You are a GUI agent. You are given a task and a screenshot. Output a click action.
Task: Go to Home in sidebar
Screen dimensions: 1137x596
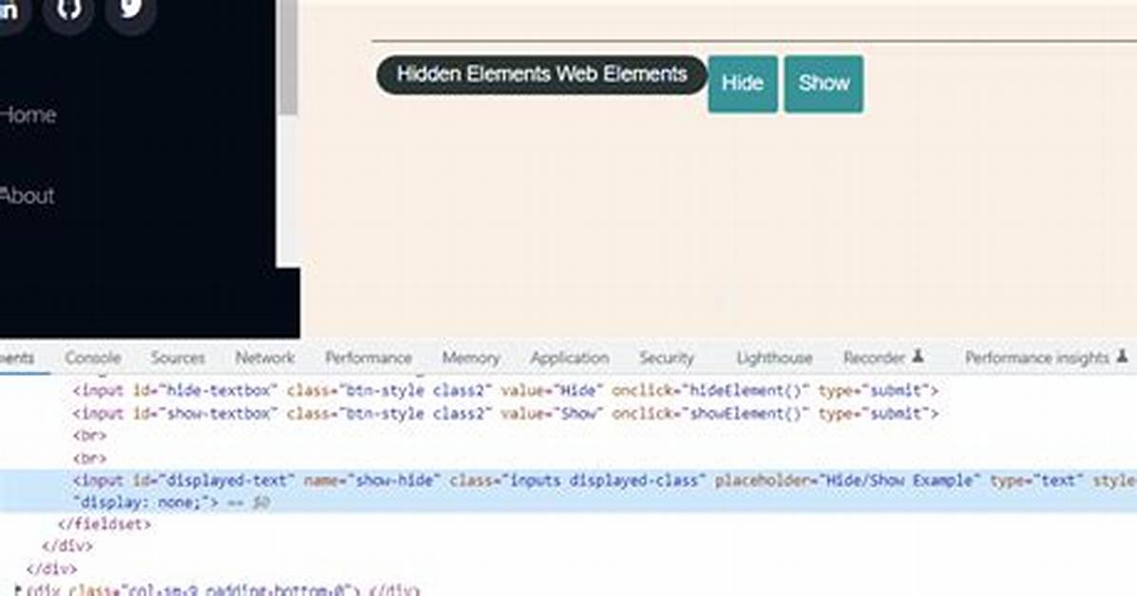[28, 115]
